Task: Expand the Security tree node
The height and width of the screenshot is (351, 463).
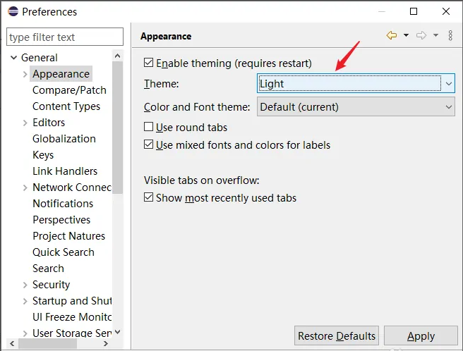Action: click(25, 285)
